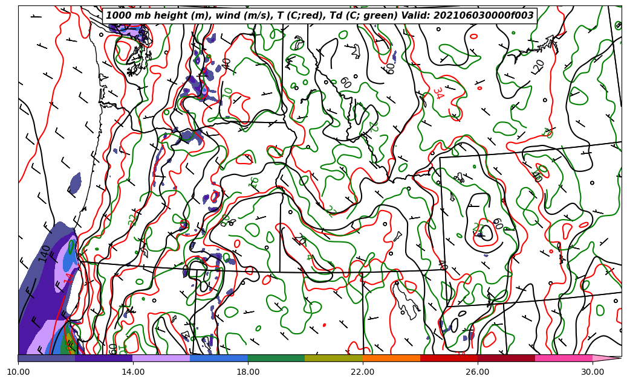Click the 26.00 colorbar tick label
Image resolution: width=627 pixels, height=382 pixels.
(x=478, y=372)
